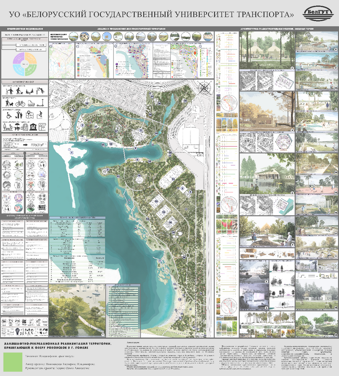
Task: Select the family with dog pictogram
Action: [x=19, y=114]
